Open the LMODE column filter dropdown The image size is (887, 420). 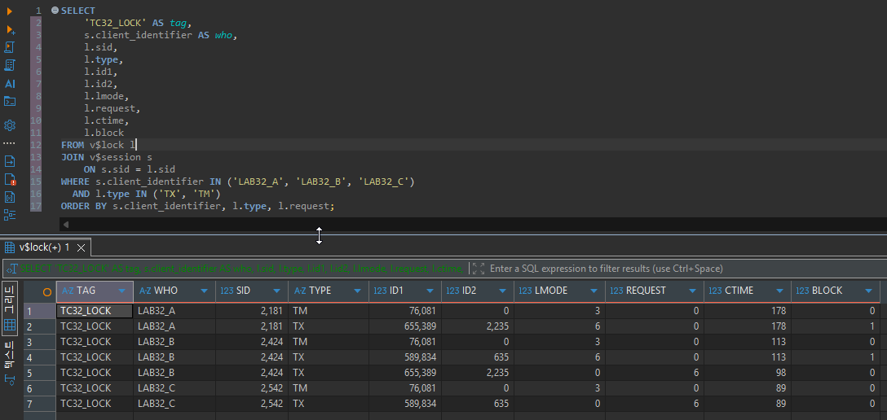pyautogui.click(x=594, y=291)
